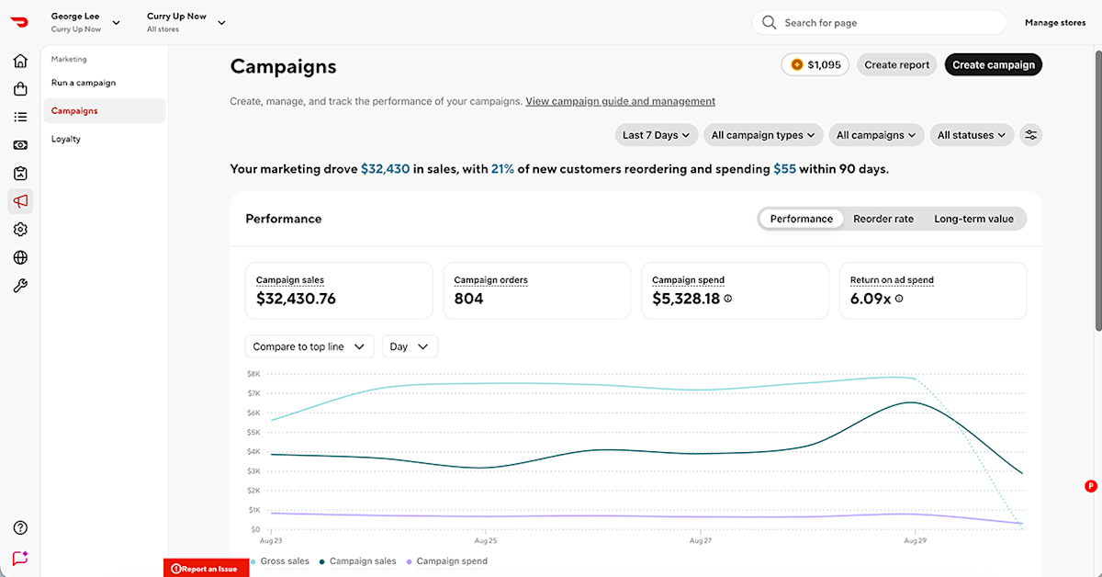Screen dimensions: 1102x577
Task: Open the Menu list icon in sidebar
Action: click(x=20, y=117)
